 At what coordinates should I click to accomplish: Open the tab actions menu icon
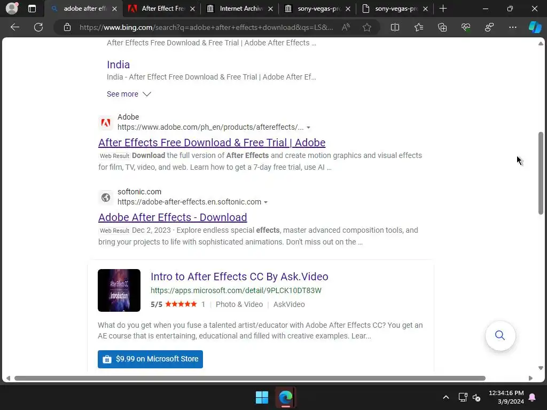[32, 9]
